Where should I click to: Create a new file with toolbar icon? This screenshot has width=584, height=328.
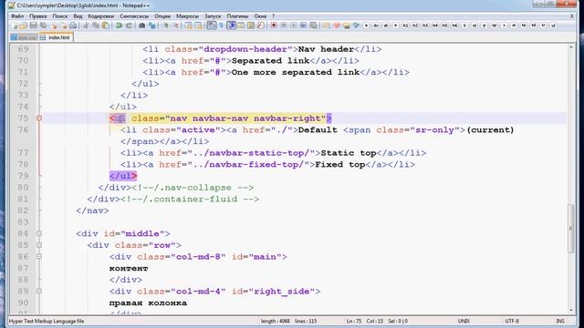pyautogui.click(x=15, y=26)
